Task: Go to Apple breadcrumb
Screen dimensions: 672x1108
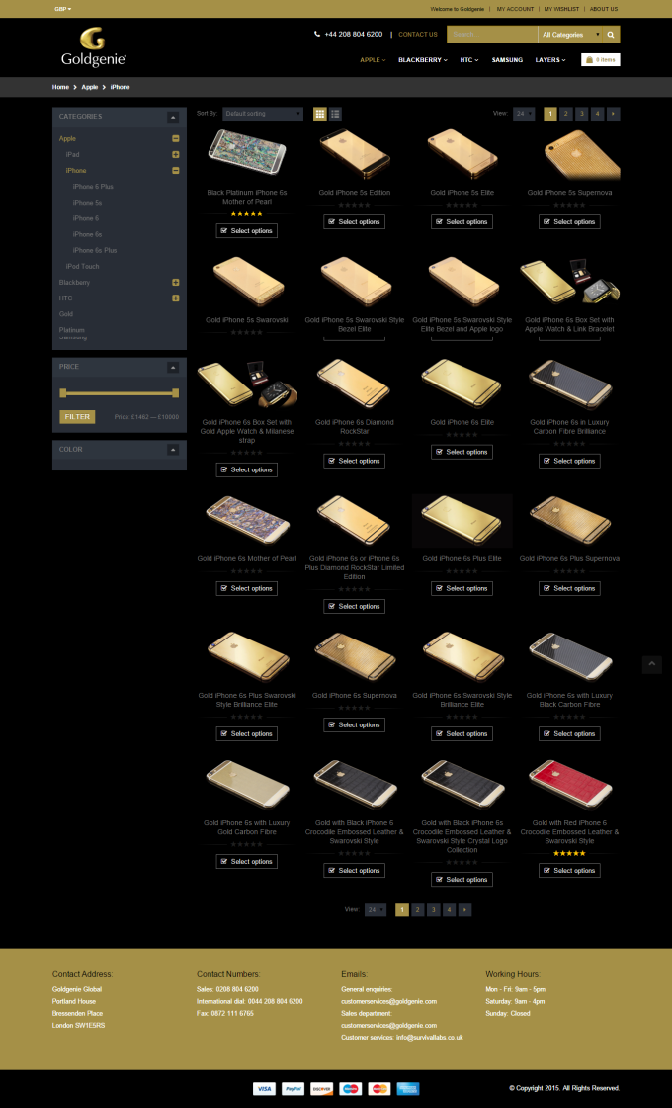Action: [90, 87]
